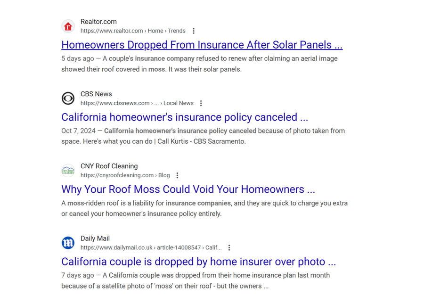Click the cnyroofcleaning.com Blog breadcrumb URL
The width and height of the screenshot is (424, 296).
tap(125, 175)
